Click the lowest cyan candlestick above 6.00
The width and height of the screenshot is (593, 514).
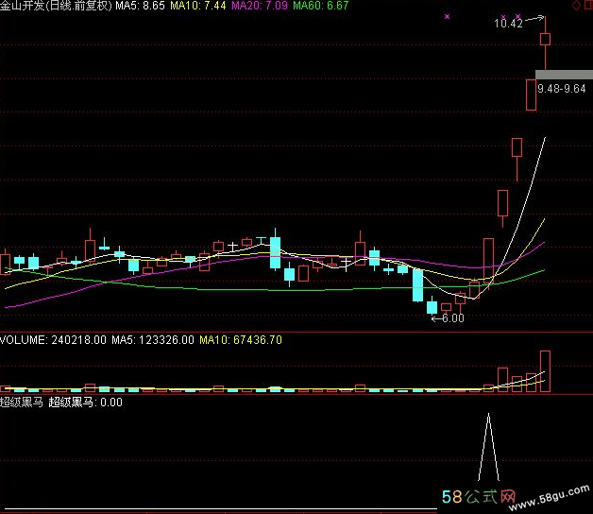point(432,306)
